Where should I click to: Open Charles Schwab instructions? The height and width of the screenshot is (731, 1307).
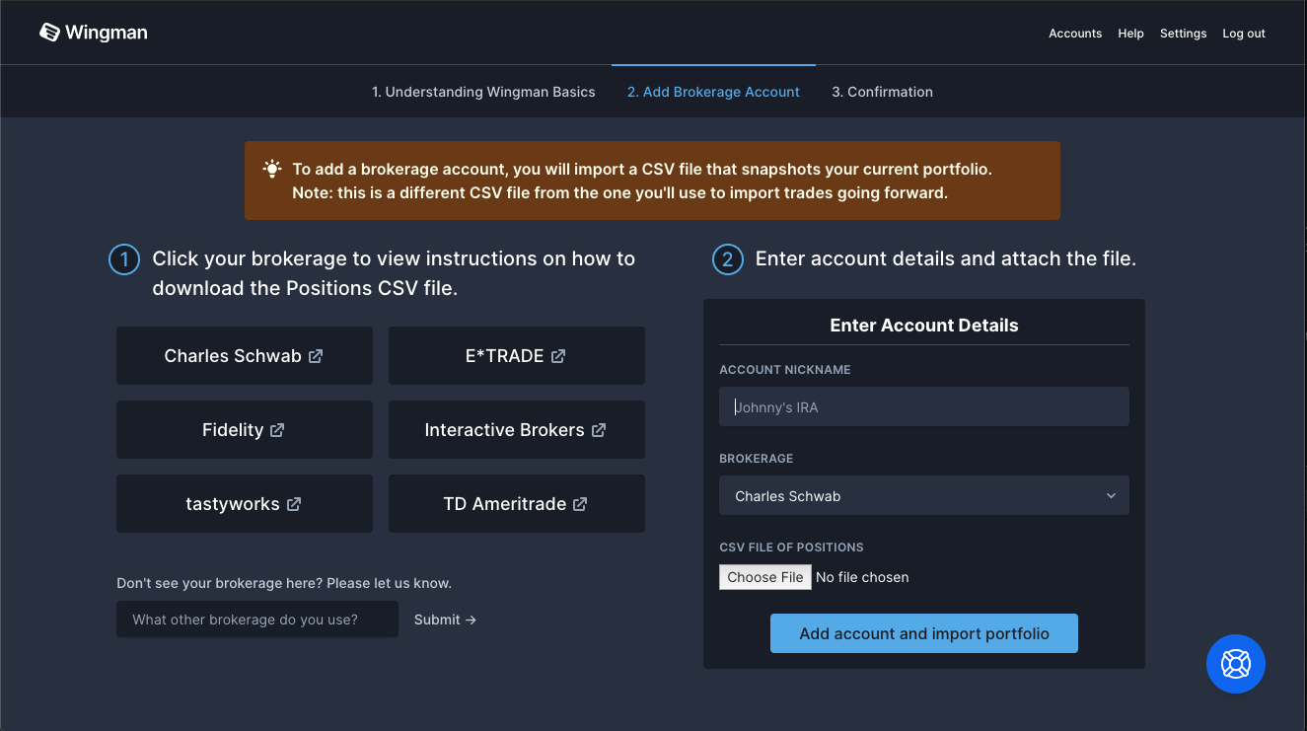[x=245, y=356]
